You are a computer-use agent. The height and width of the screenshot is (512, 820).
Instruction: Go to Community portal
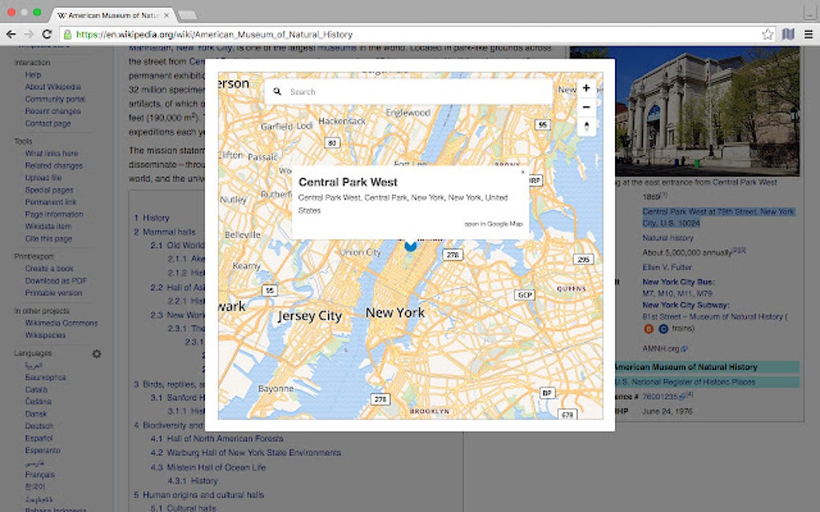[x=55, y=100]
